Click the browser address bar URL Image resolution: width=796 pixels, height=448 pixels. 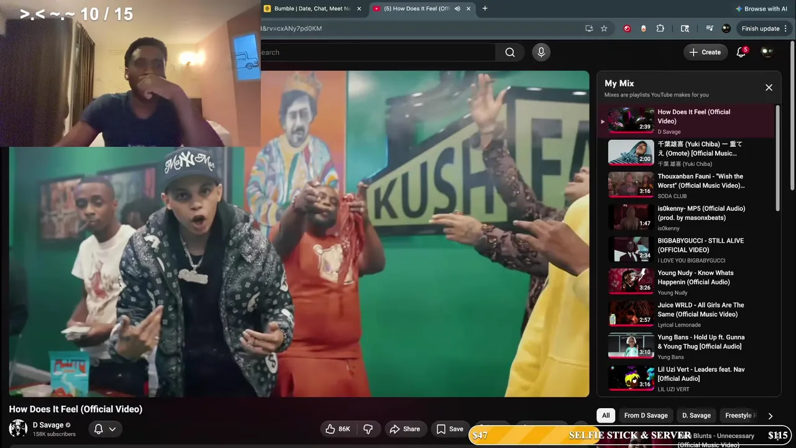point(420,29)
